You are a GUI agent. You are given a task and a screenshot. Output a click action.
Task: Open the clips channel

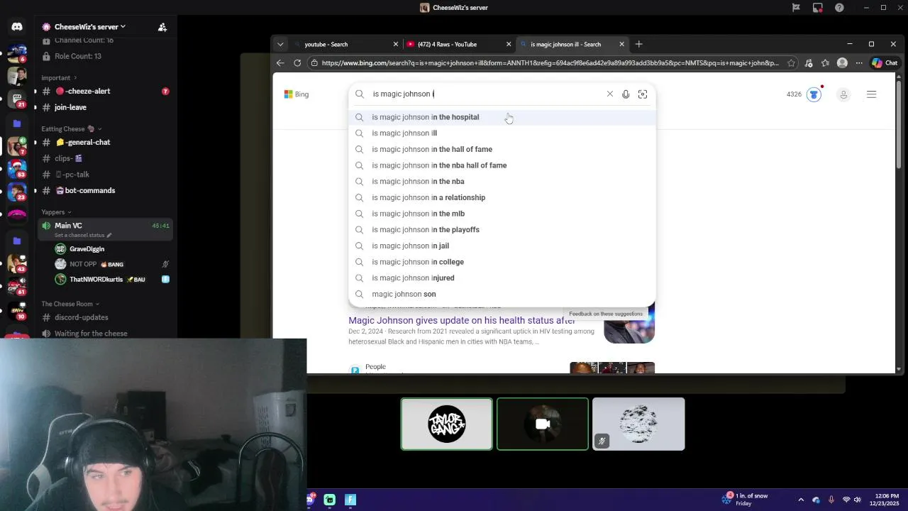[x=104, y=158]
